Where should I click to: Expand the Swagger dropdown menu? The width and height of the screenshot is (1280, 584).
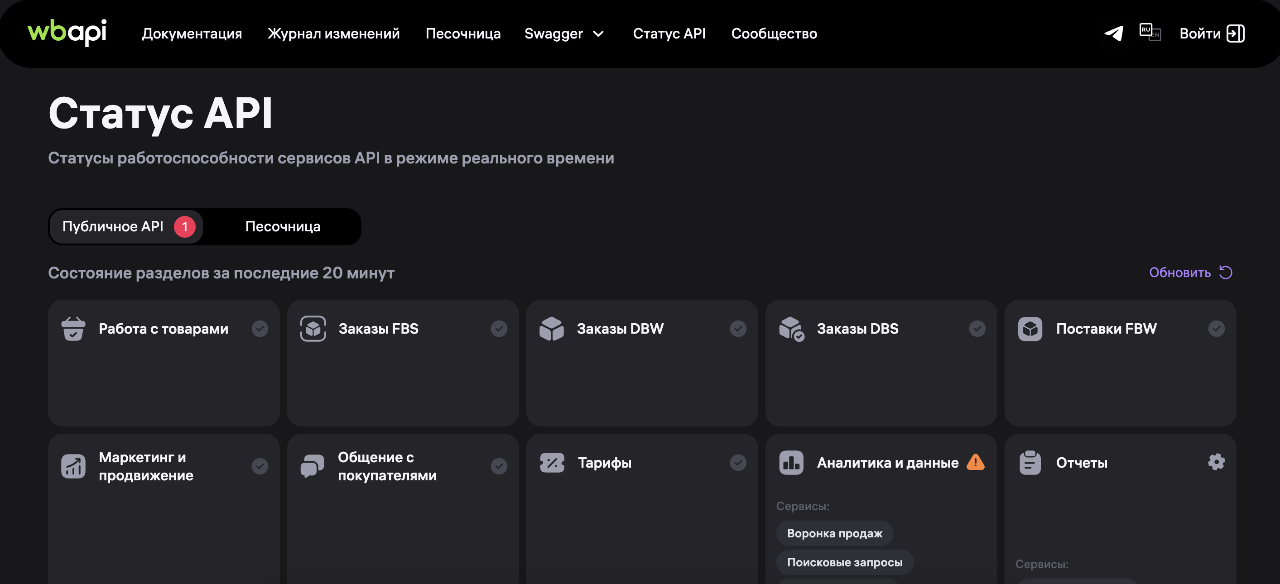tap(564, 34)
